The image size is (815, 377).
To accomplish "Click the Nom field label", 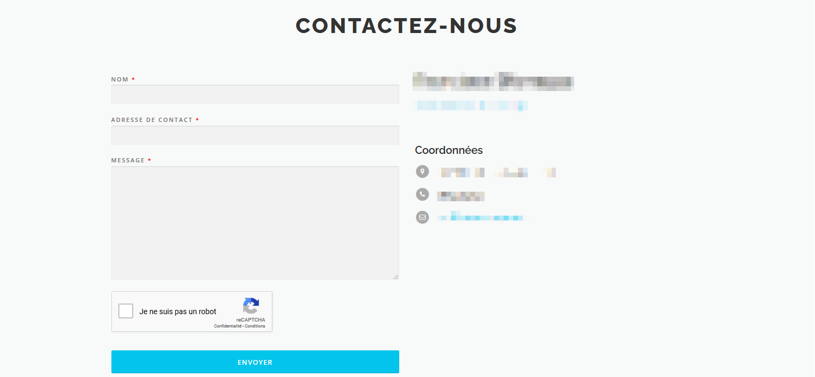I will tap(120, 79).
